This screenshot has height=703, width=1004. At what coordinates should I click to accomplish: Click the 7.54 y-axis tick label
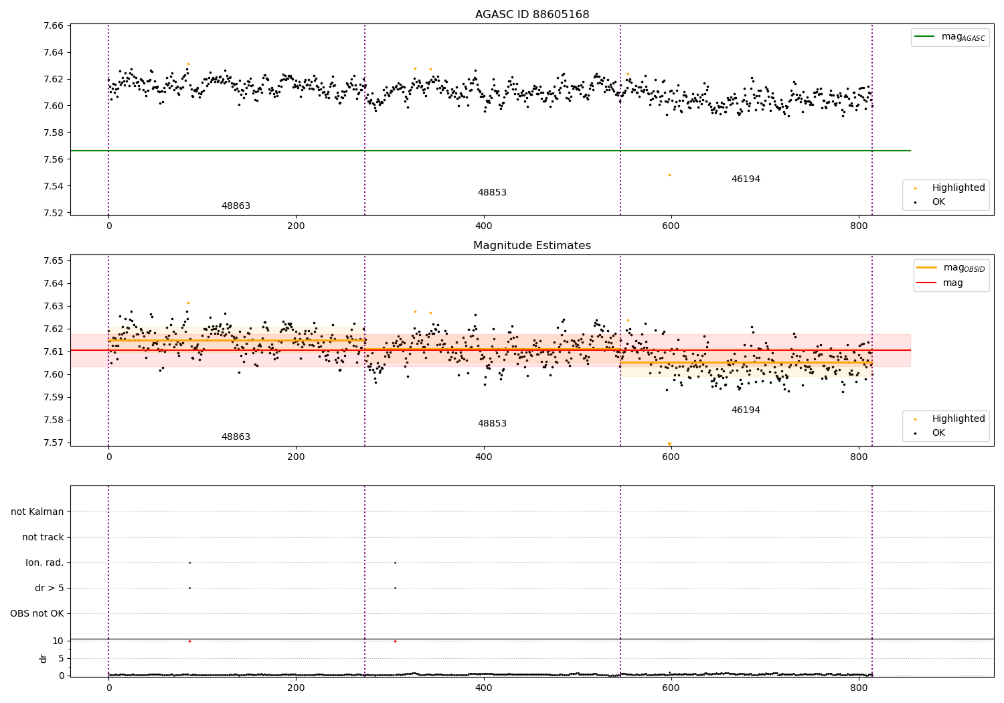tap(53, 186)
